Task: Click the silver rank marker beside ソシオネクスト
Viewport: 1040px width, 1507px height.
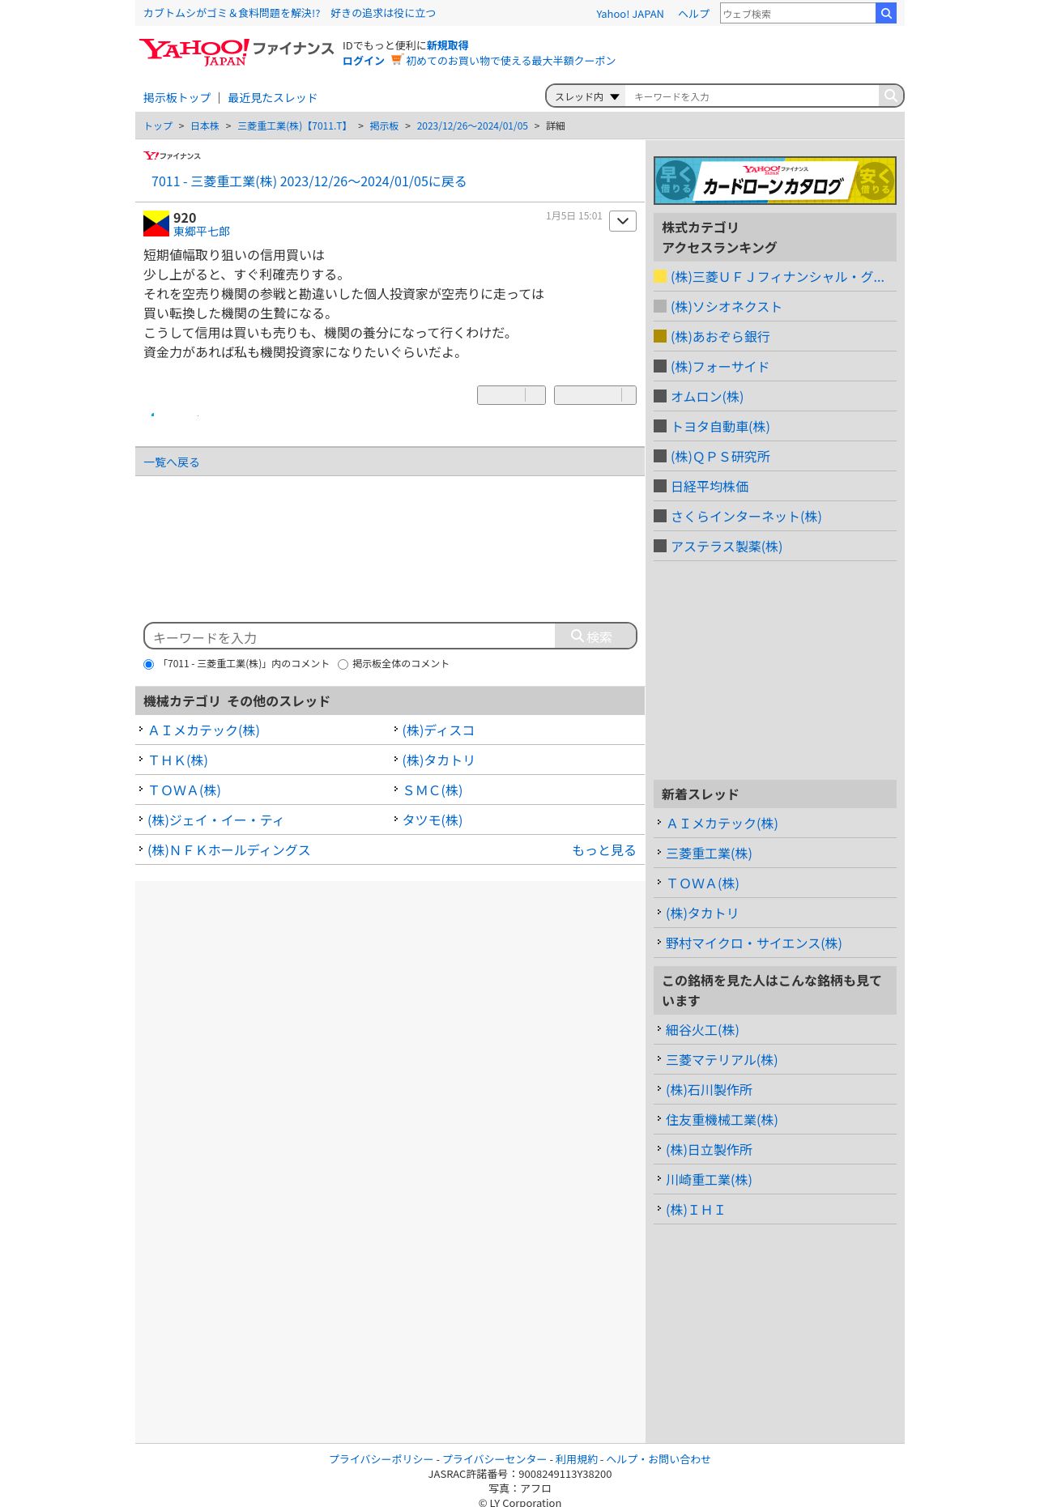Action: tap(660, 306)
